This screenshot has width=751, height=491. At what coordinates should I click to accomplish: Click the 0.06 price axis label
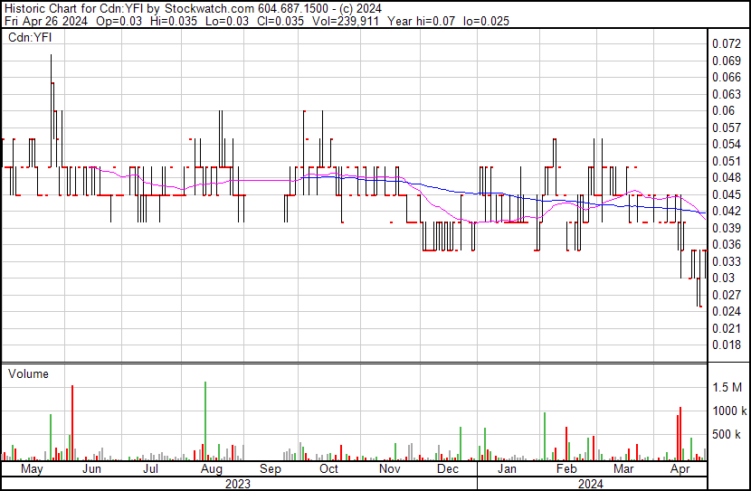point(723,111)
